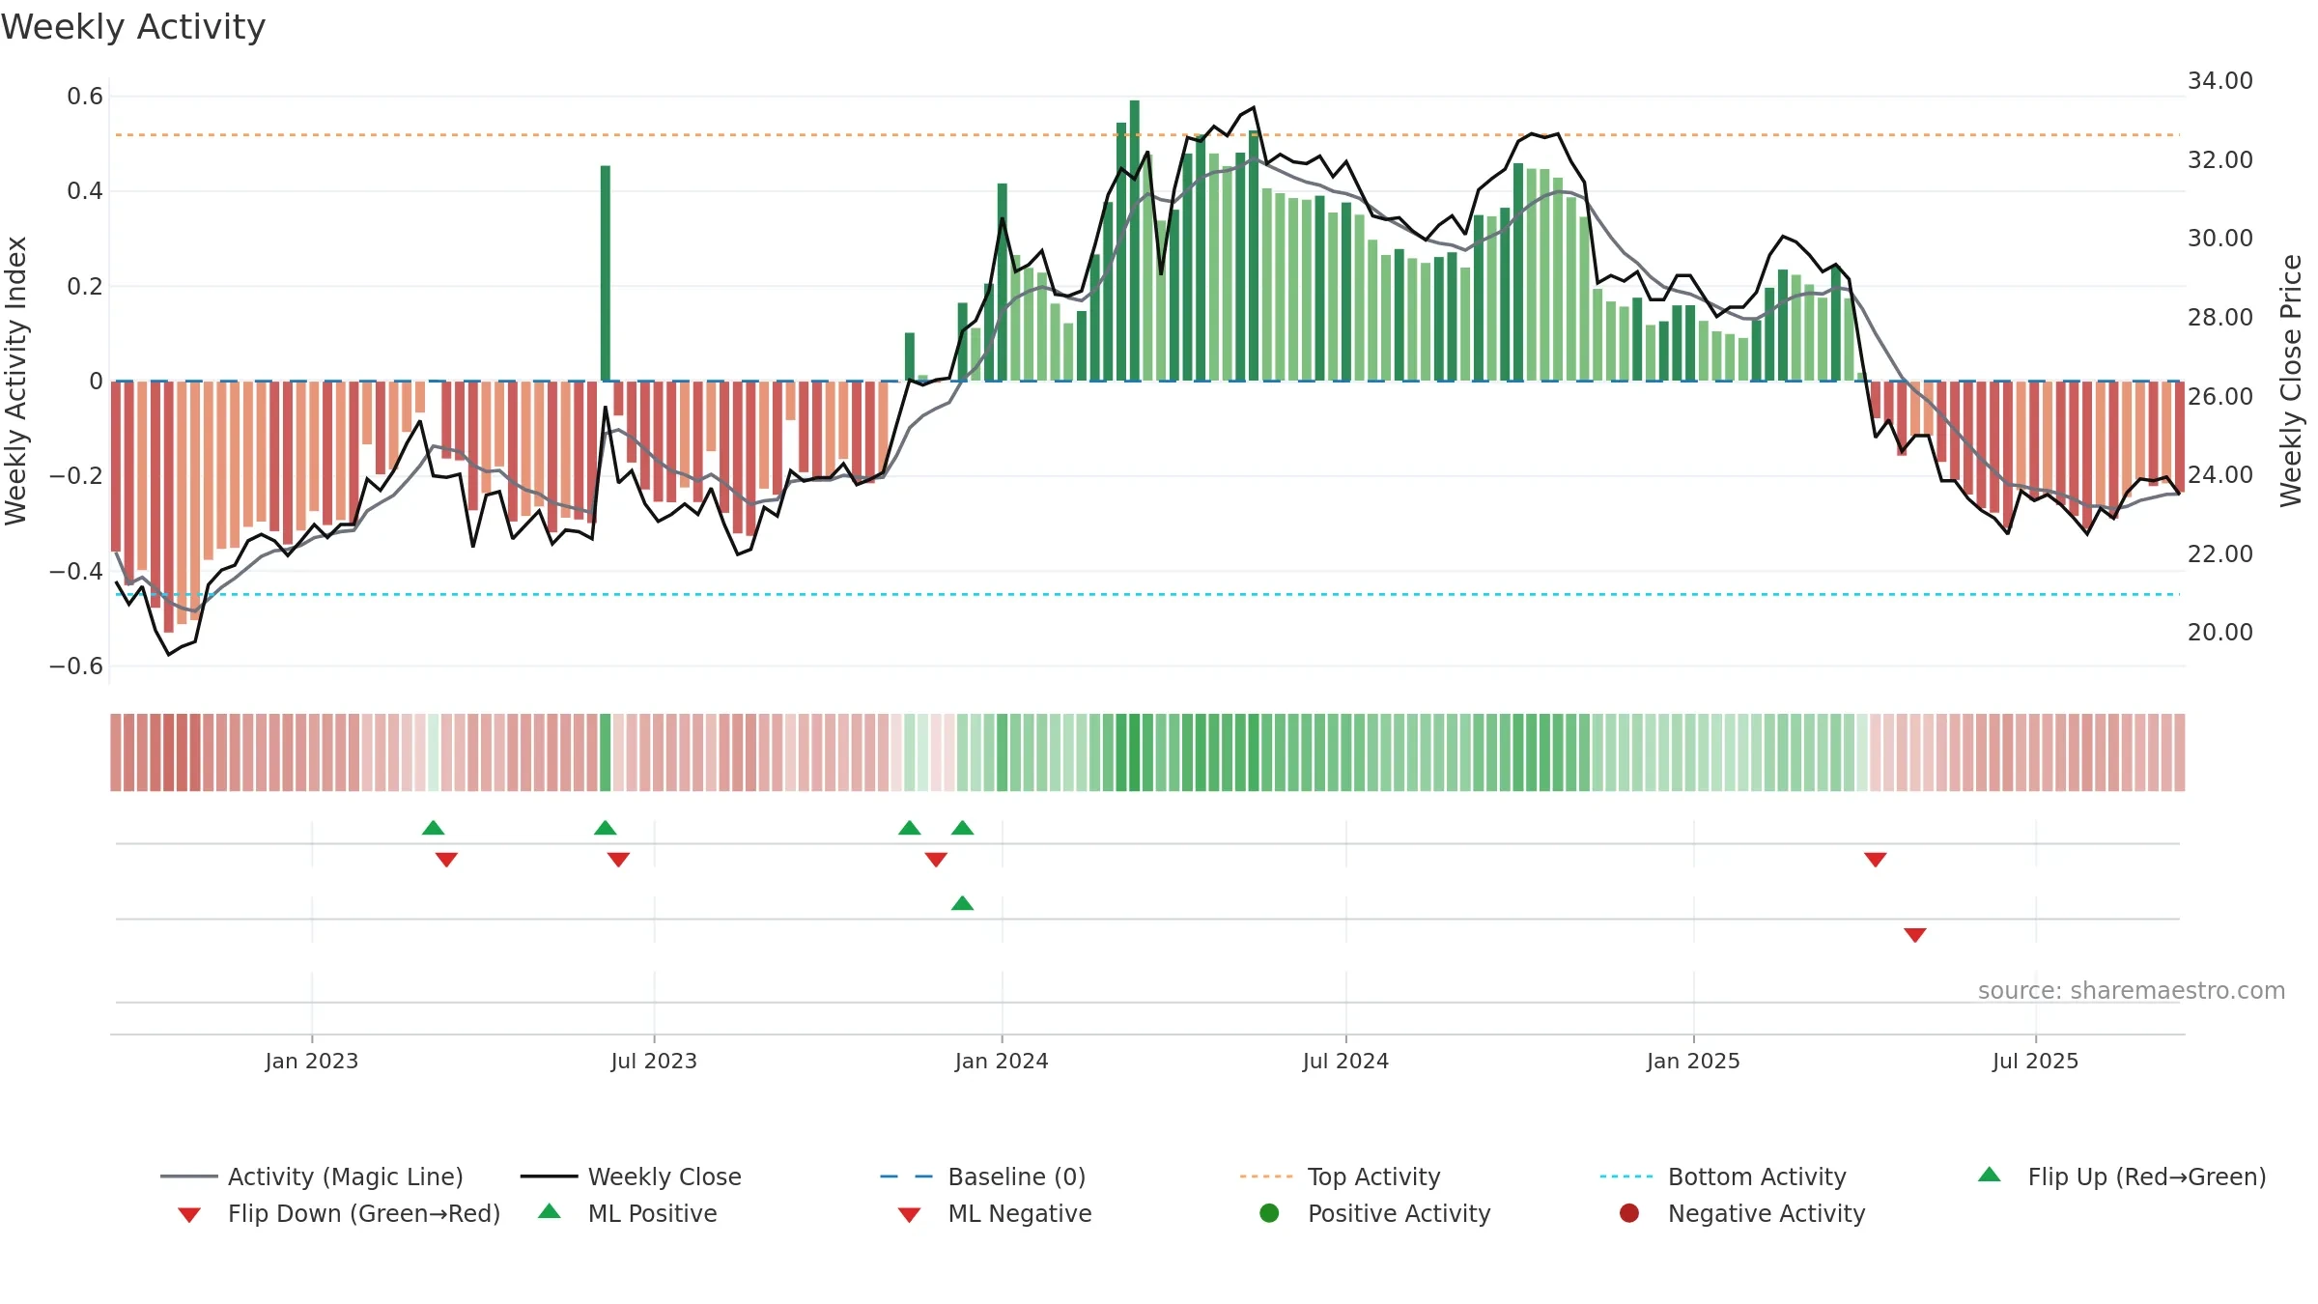Click the Jan 2024 x-axis label
Image resolution: width=2318 pixels, height=1304 pixels.
1002,1061
